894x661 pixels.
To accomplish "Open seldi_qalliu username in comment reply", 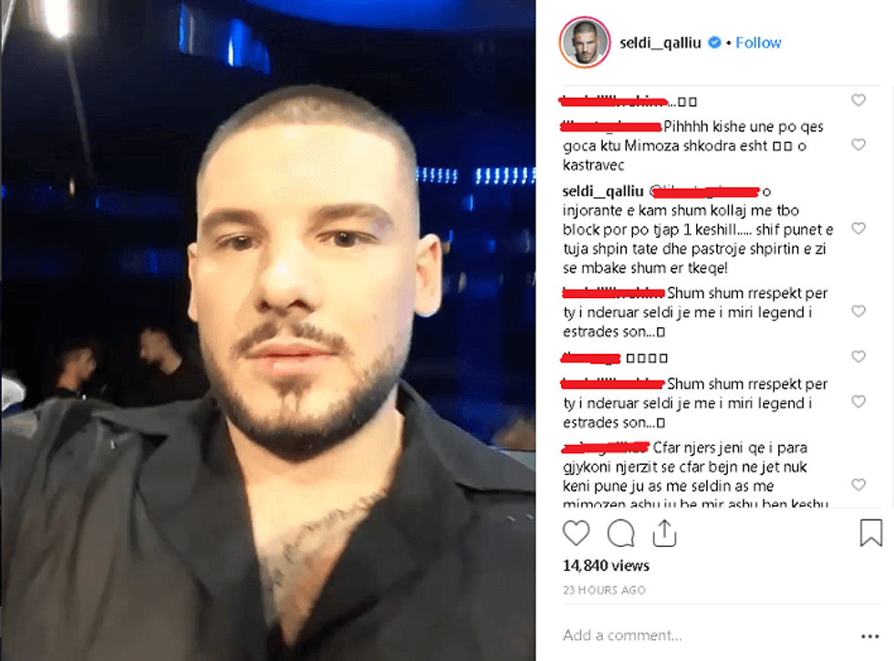I will coord(603,191).
